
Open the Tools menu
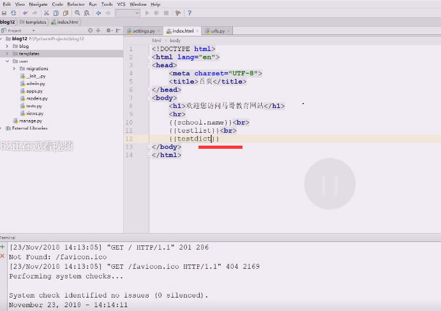click(107, 4)
